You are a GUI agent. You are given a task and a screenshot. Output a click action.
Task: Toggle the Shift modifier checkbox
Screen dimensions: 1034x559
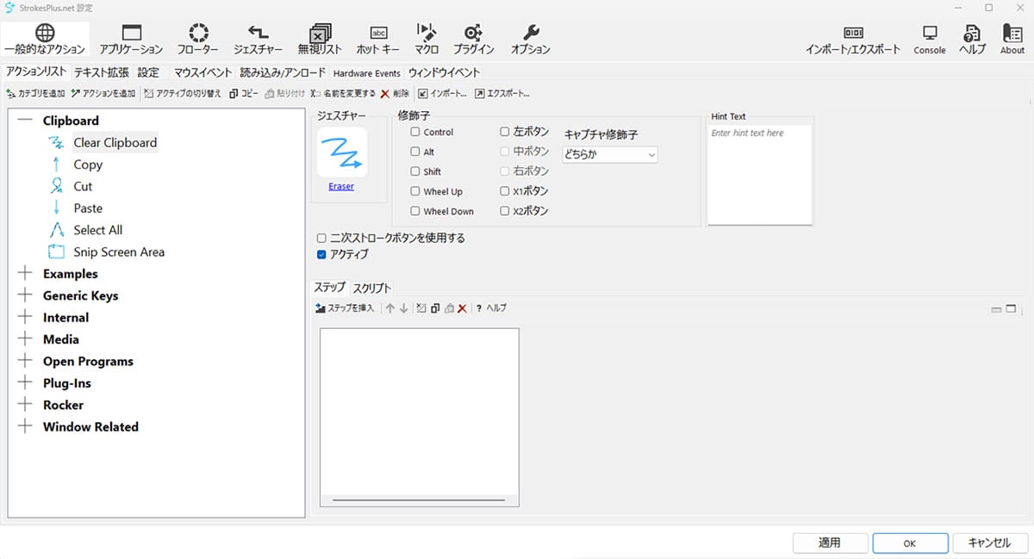click(415, 171)
